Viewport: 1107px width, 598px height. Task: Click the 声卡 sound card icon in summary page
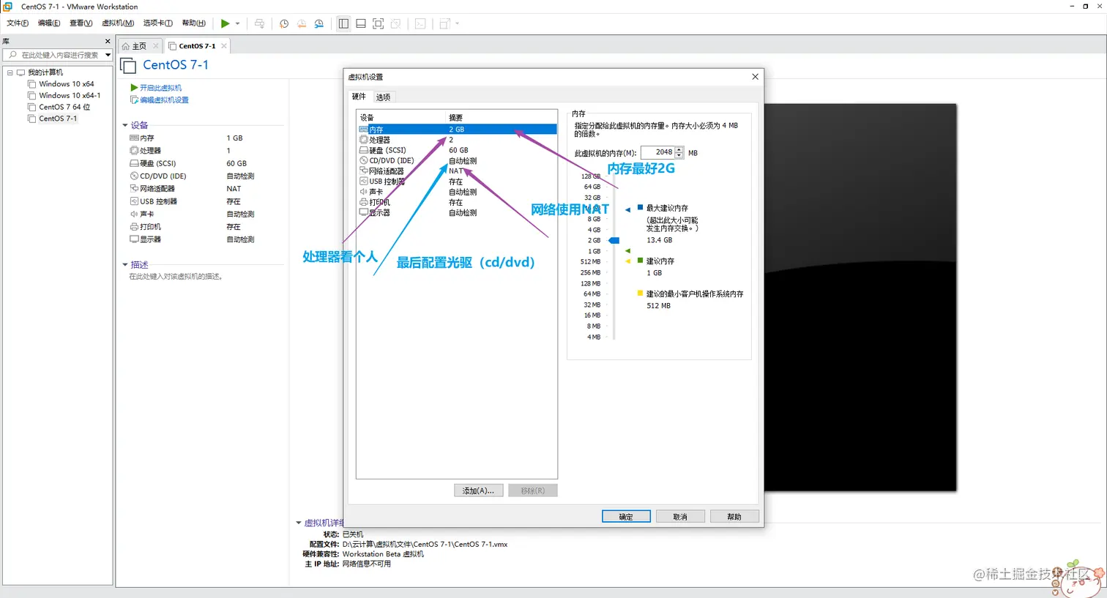click(x=134, y=214)
